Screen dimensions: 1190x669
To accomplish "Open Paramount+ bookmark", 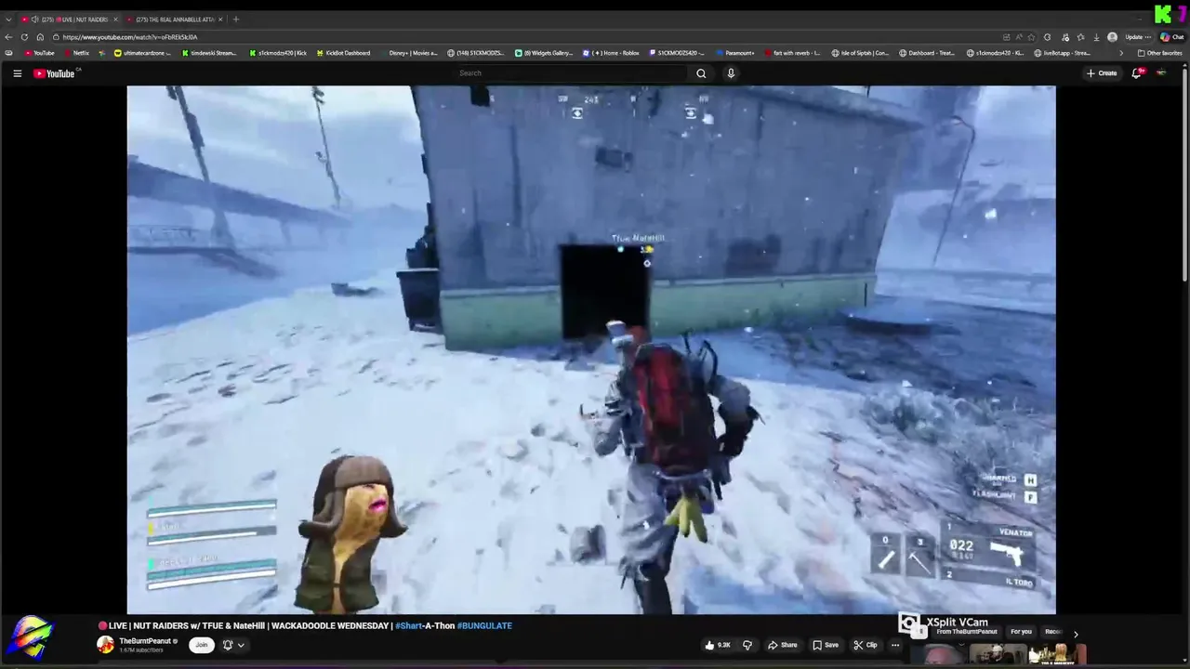I will (x=734, y=53).
